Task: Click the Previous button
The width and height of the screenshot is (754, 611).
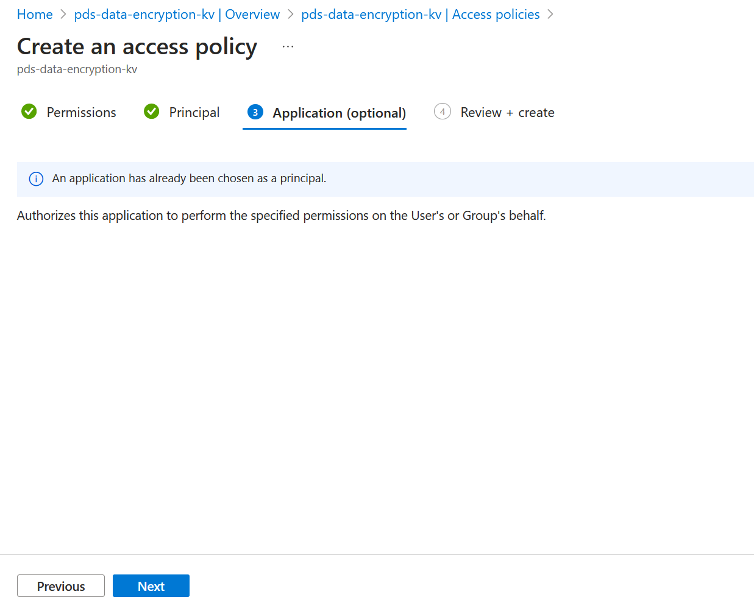Action: coord(60,585)
